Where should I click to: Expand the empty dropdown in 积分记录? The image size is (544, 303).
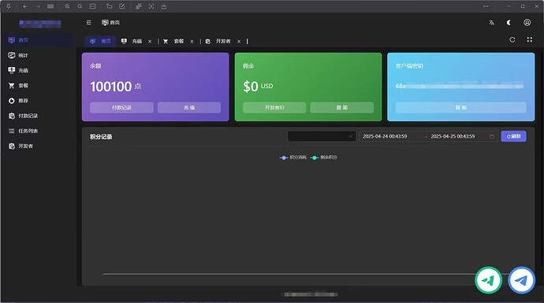tap(322, 136)
